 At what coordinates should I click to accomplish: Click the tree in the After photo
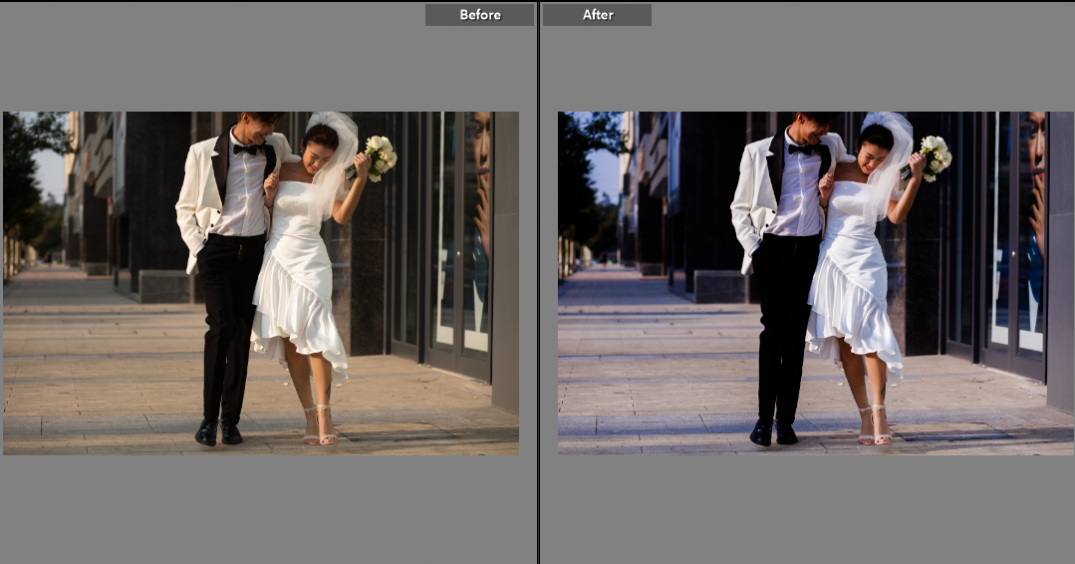[x=579, y=169]
